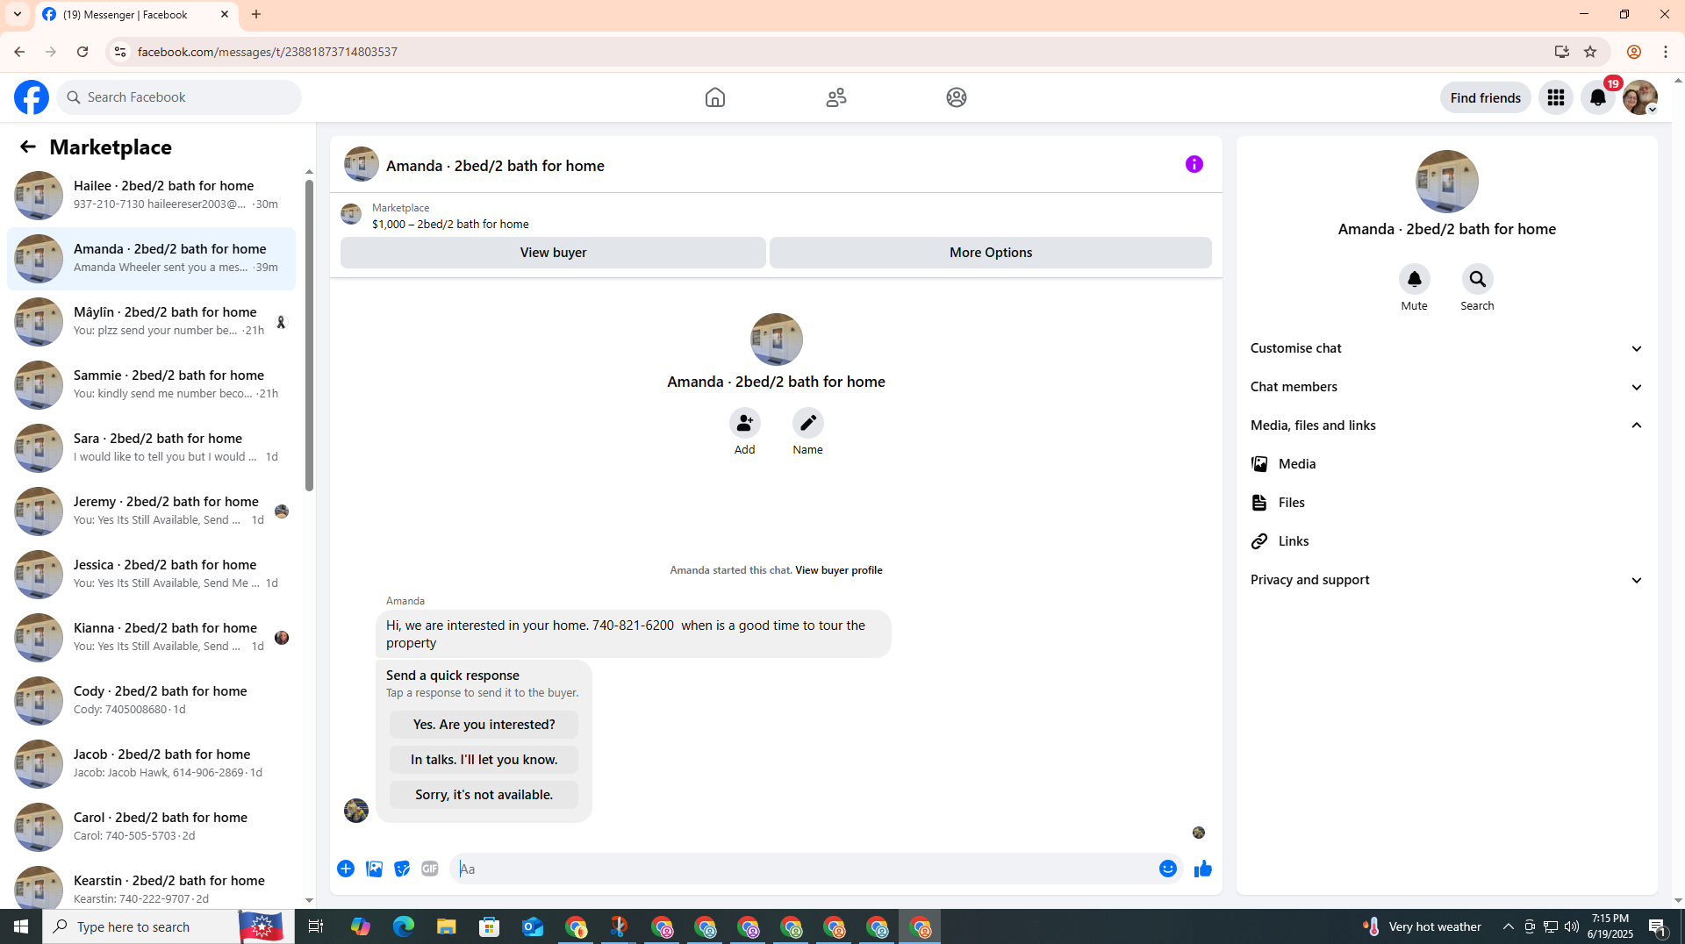The width and height of the screenshot is (1685, 944).
Task: Expand Chat members section
Action: point(1447,387)
